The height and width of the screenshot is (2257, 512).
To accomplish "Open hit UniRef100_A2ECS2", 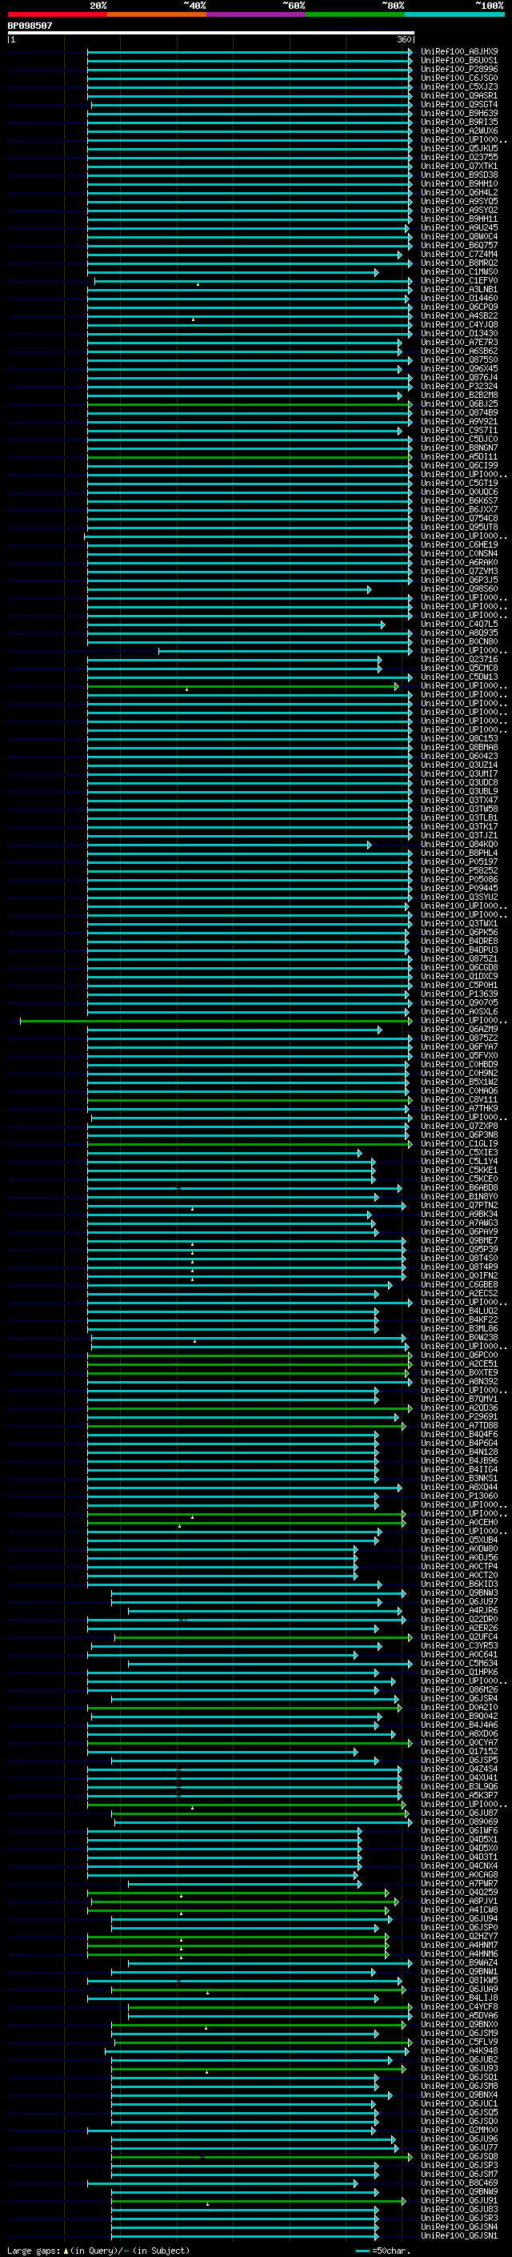I will (x=458, y=1293).
